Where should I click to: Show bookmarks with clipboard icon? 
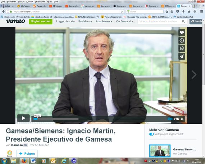click(172, 12)
